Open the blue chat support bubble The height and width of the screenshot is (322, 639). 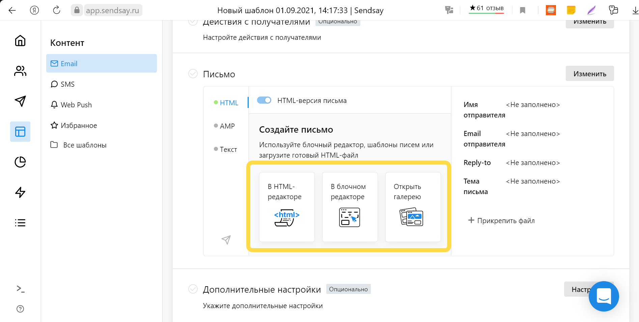pyautogui.click(x=604, y=296)
